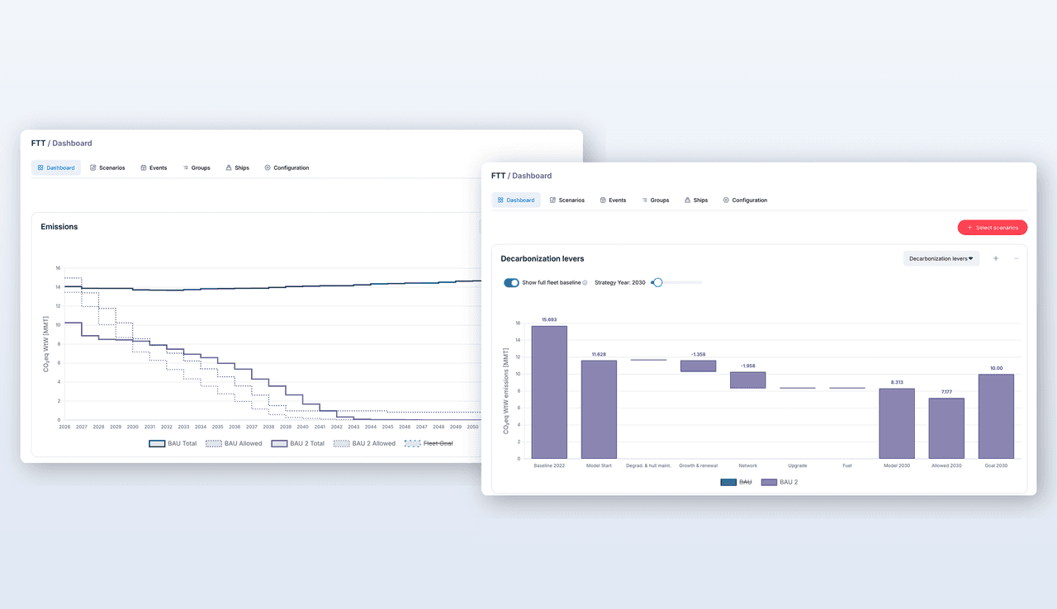Viewport: 1057px width, 609px height.
Task: Open the Events tab in the Decarbonization levers window
Action: (x=613, y=201)
